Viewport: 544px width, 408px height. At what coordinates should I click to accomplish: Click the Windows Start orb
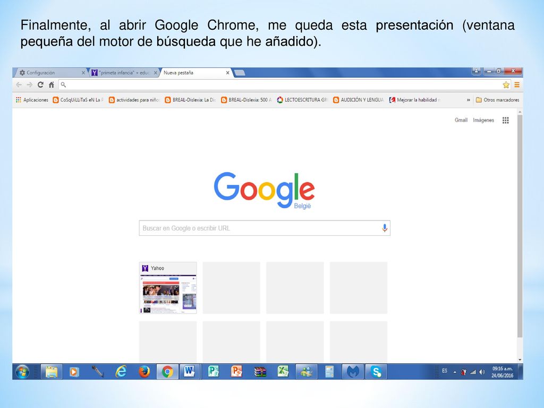click(22, 372)
